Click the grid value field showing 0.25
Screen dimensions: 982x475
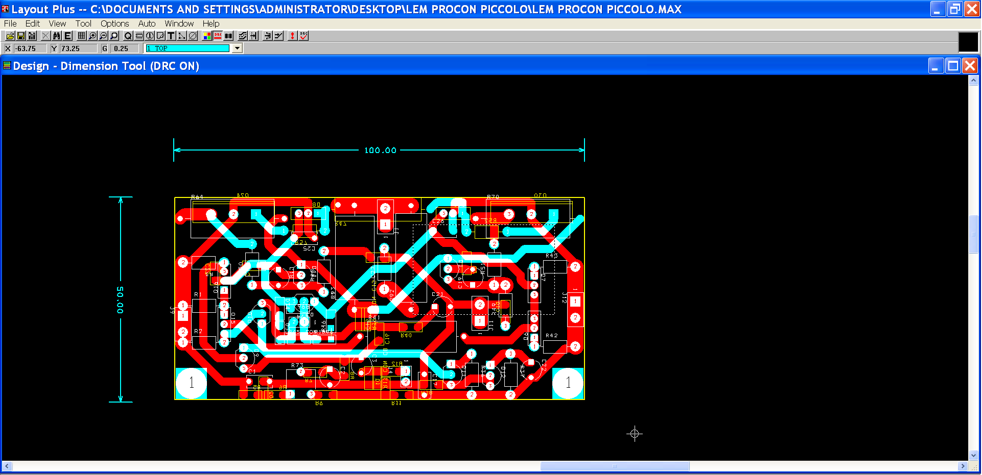[124, 48]
